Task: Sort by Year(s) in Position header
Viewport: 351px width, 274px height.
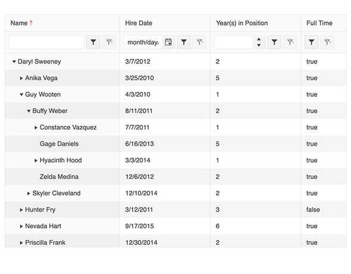Action: (255, 23)
